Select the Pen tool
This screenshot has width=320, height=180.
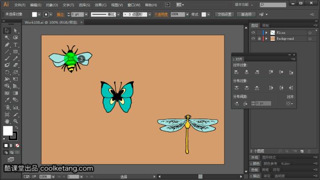click(7, 45)
